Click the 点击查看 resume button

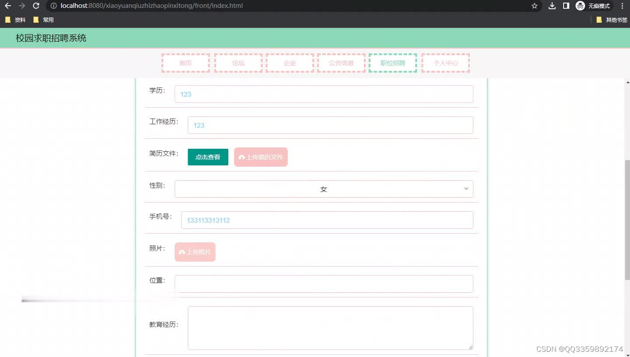pyautogui.click(x=208, y=157)
